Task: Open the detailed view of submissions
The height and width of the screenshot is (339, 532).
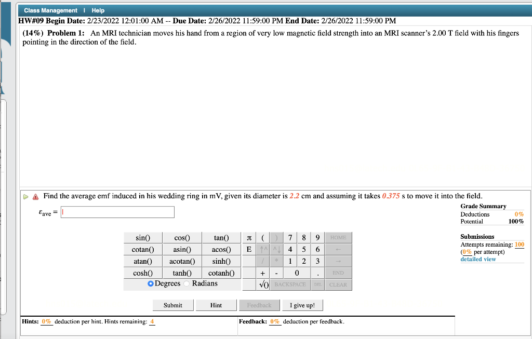Action: [477, 259]
